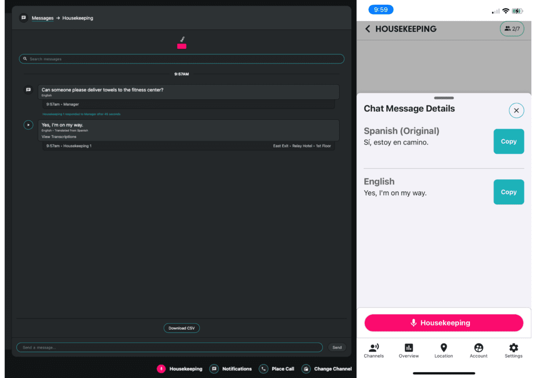Toggle the Housekeeping microphone channel button
This screenshot has height=378, width=536.
pos(443,323)
